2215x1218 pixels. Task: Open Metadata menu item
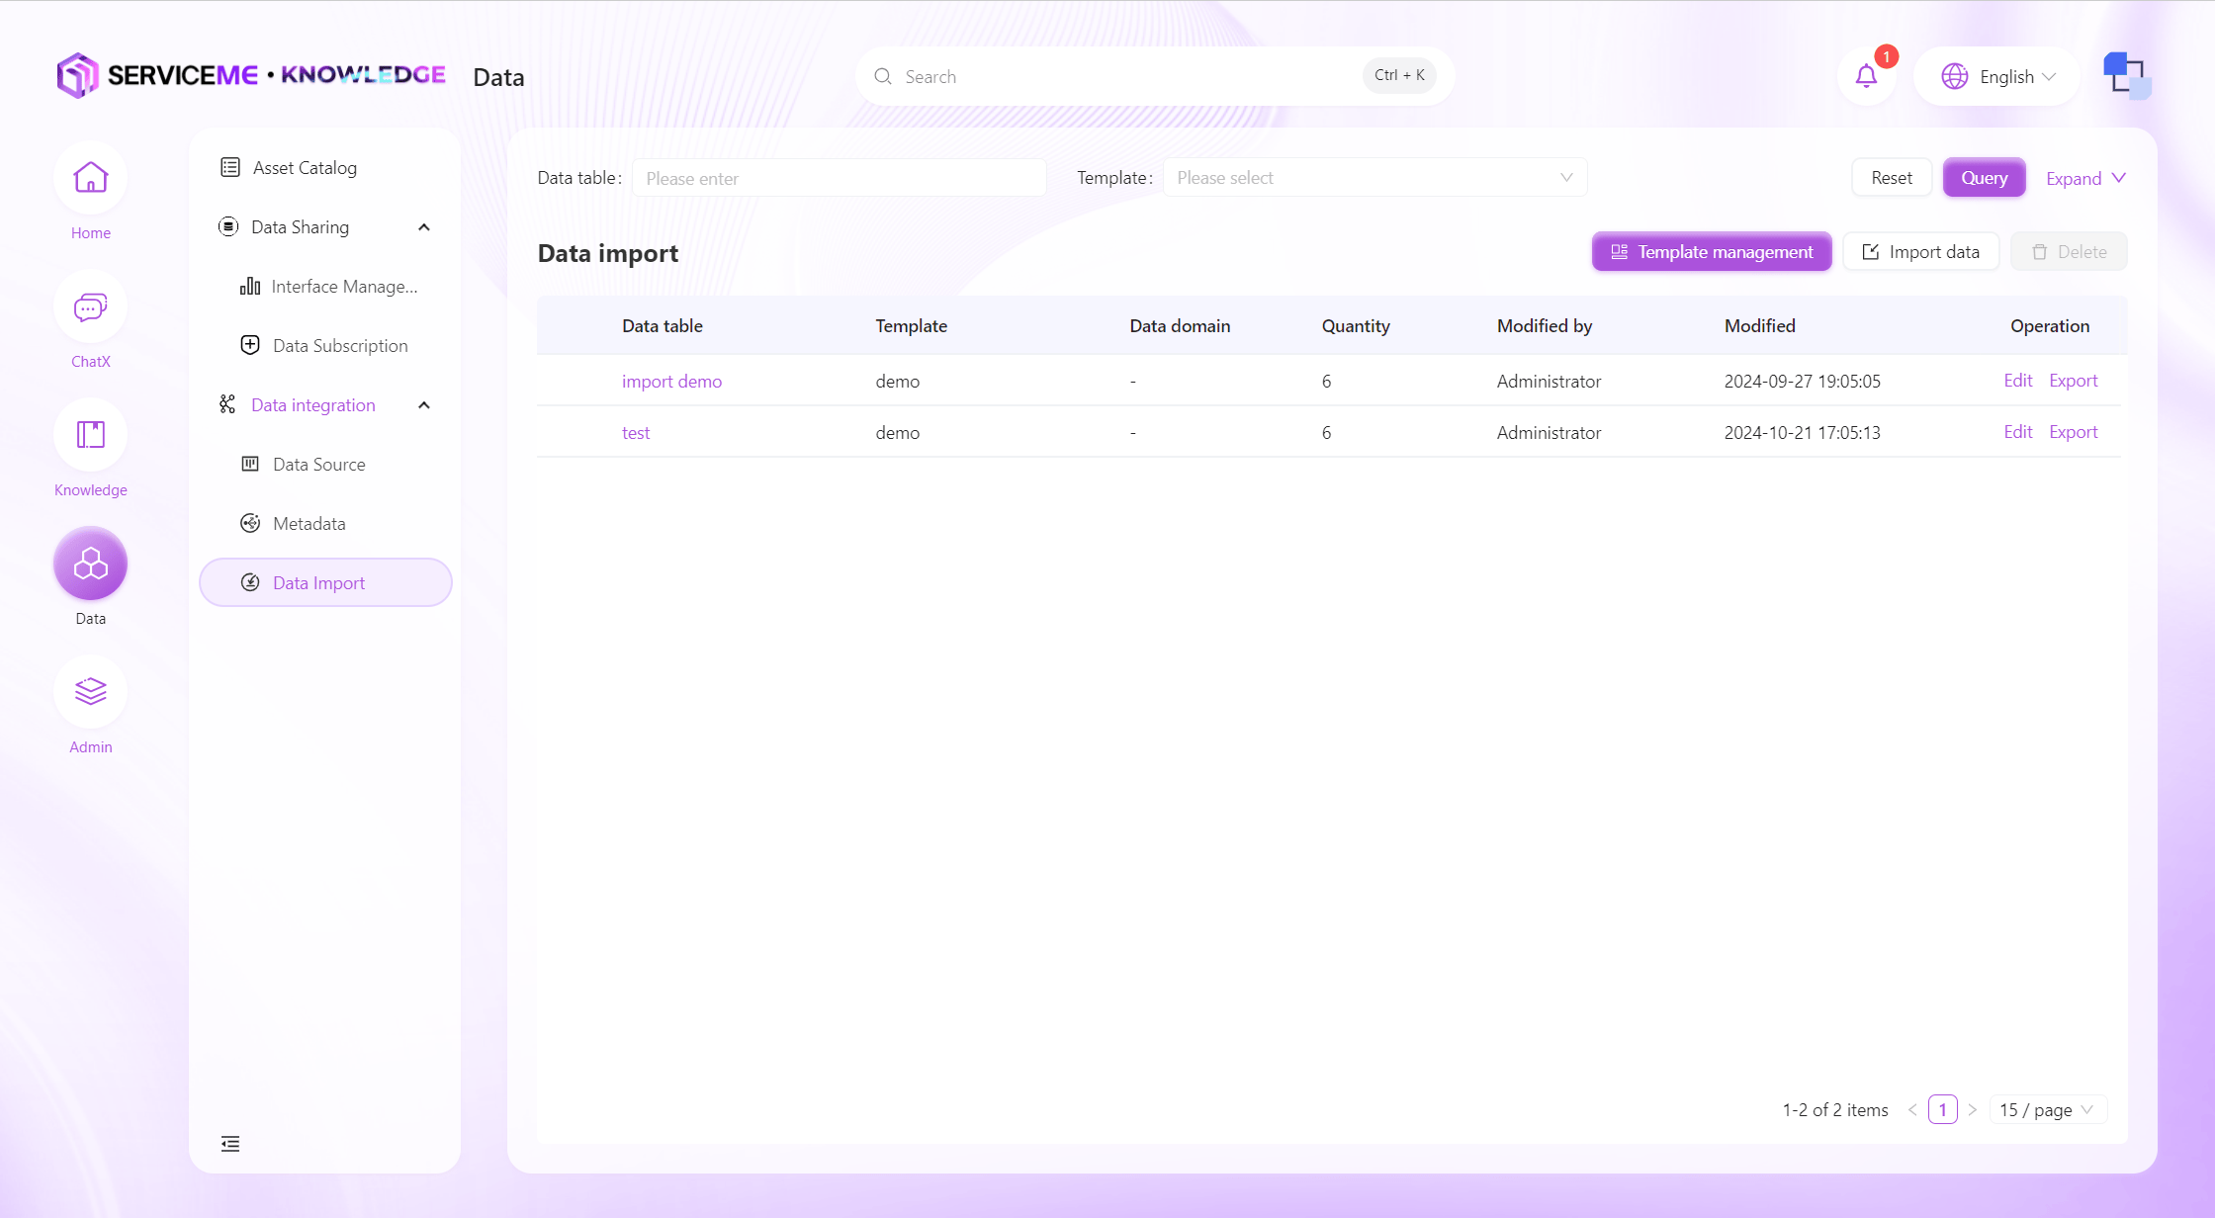pyautogui.click(x=309, y=524)
